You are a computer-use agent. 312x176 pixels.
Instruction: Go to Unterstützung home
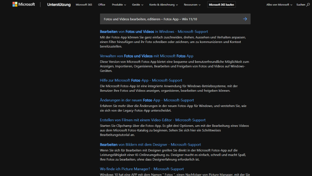(59, 5)
